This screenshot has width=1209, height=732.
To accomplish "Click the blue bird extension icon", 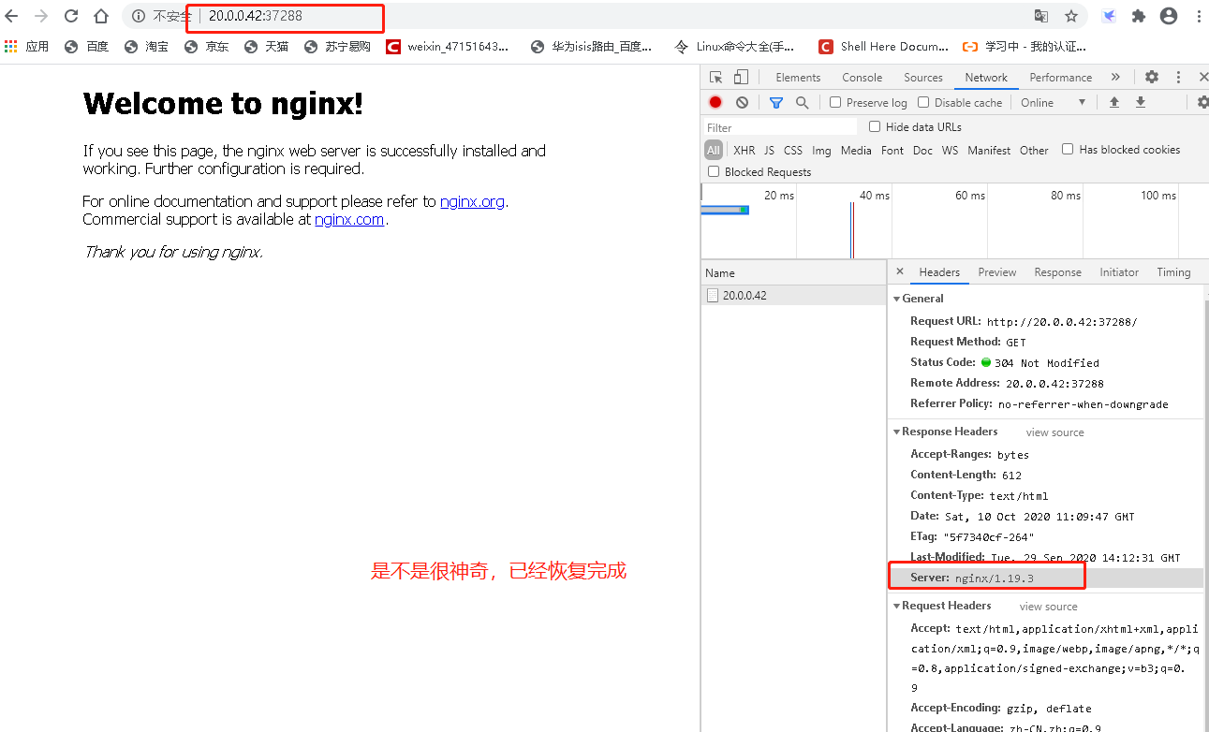I will (x=1109, y=16).
